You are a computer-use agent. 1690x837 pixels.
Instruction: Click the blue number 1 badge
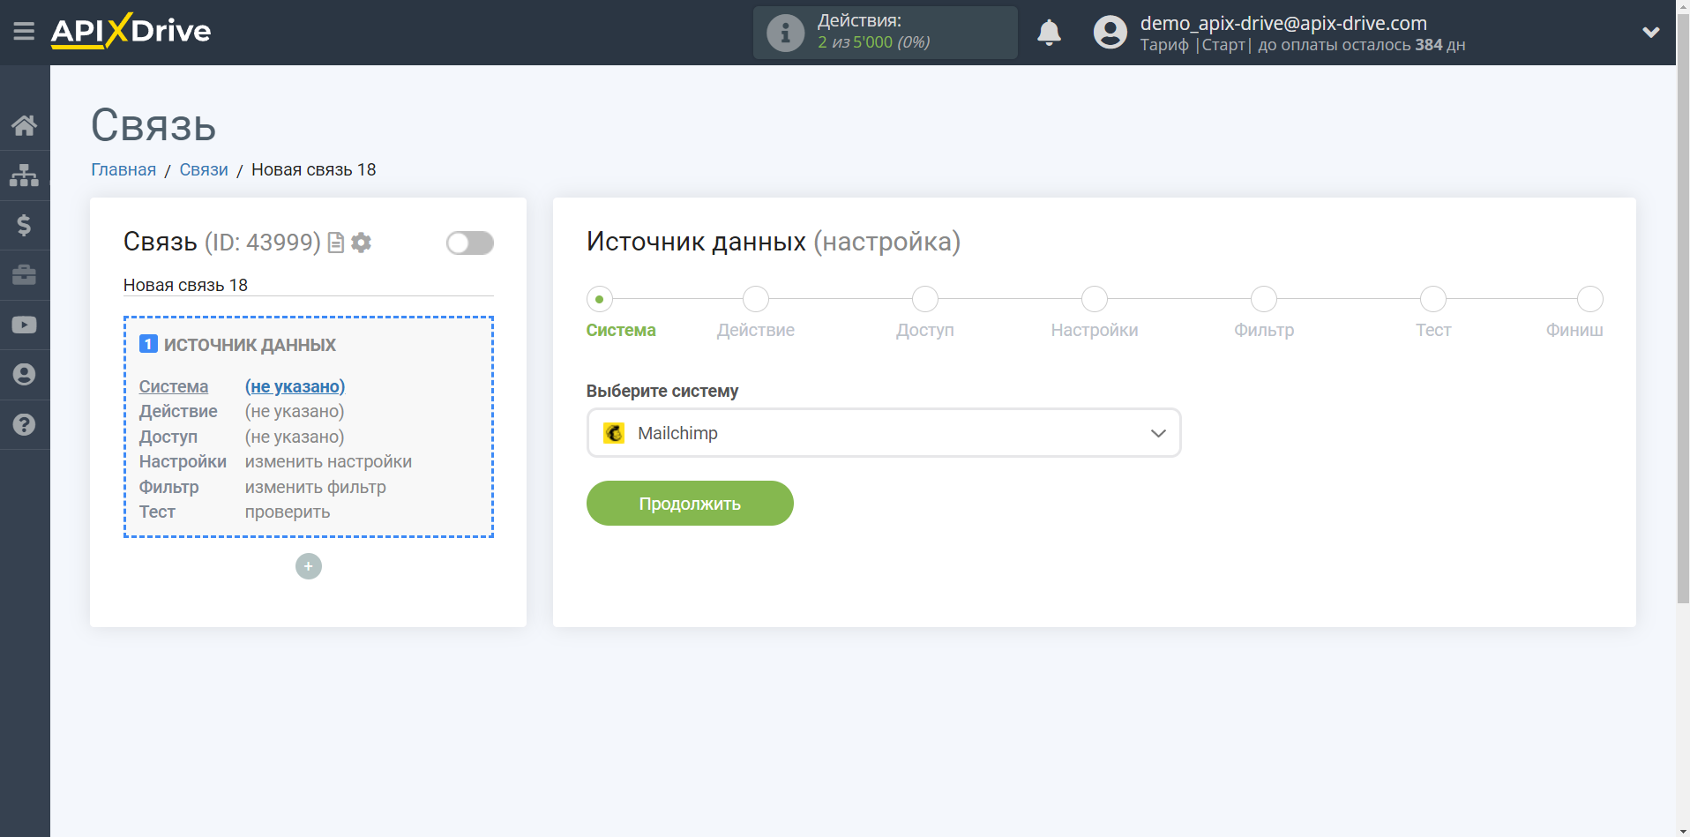pyautogui.click(x=148, y=344)
